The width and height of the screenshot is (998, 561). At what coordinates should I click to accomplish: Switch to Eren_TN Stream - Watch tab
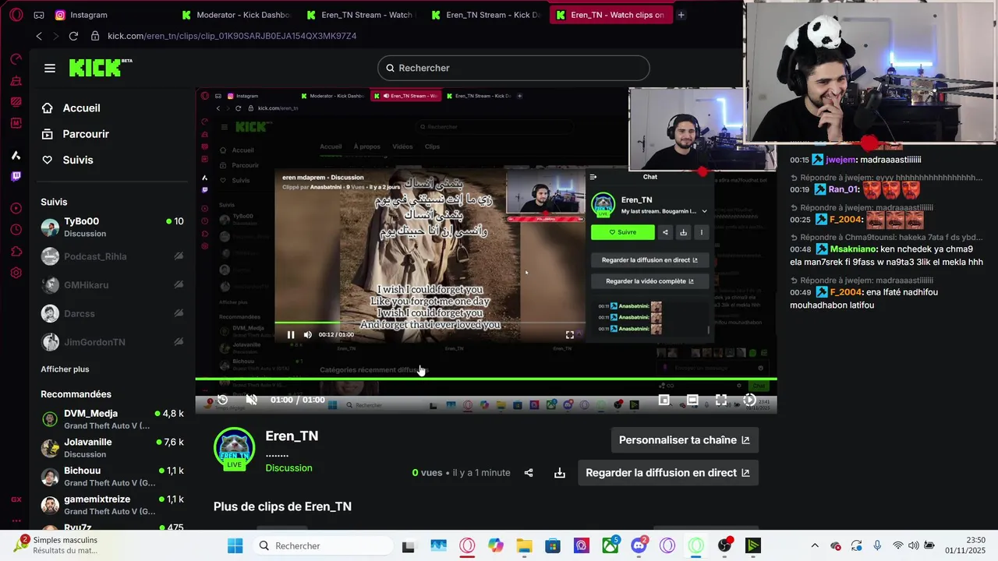[361, 15]
